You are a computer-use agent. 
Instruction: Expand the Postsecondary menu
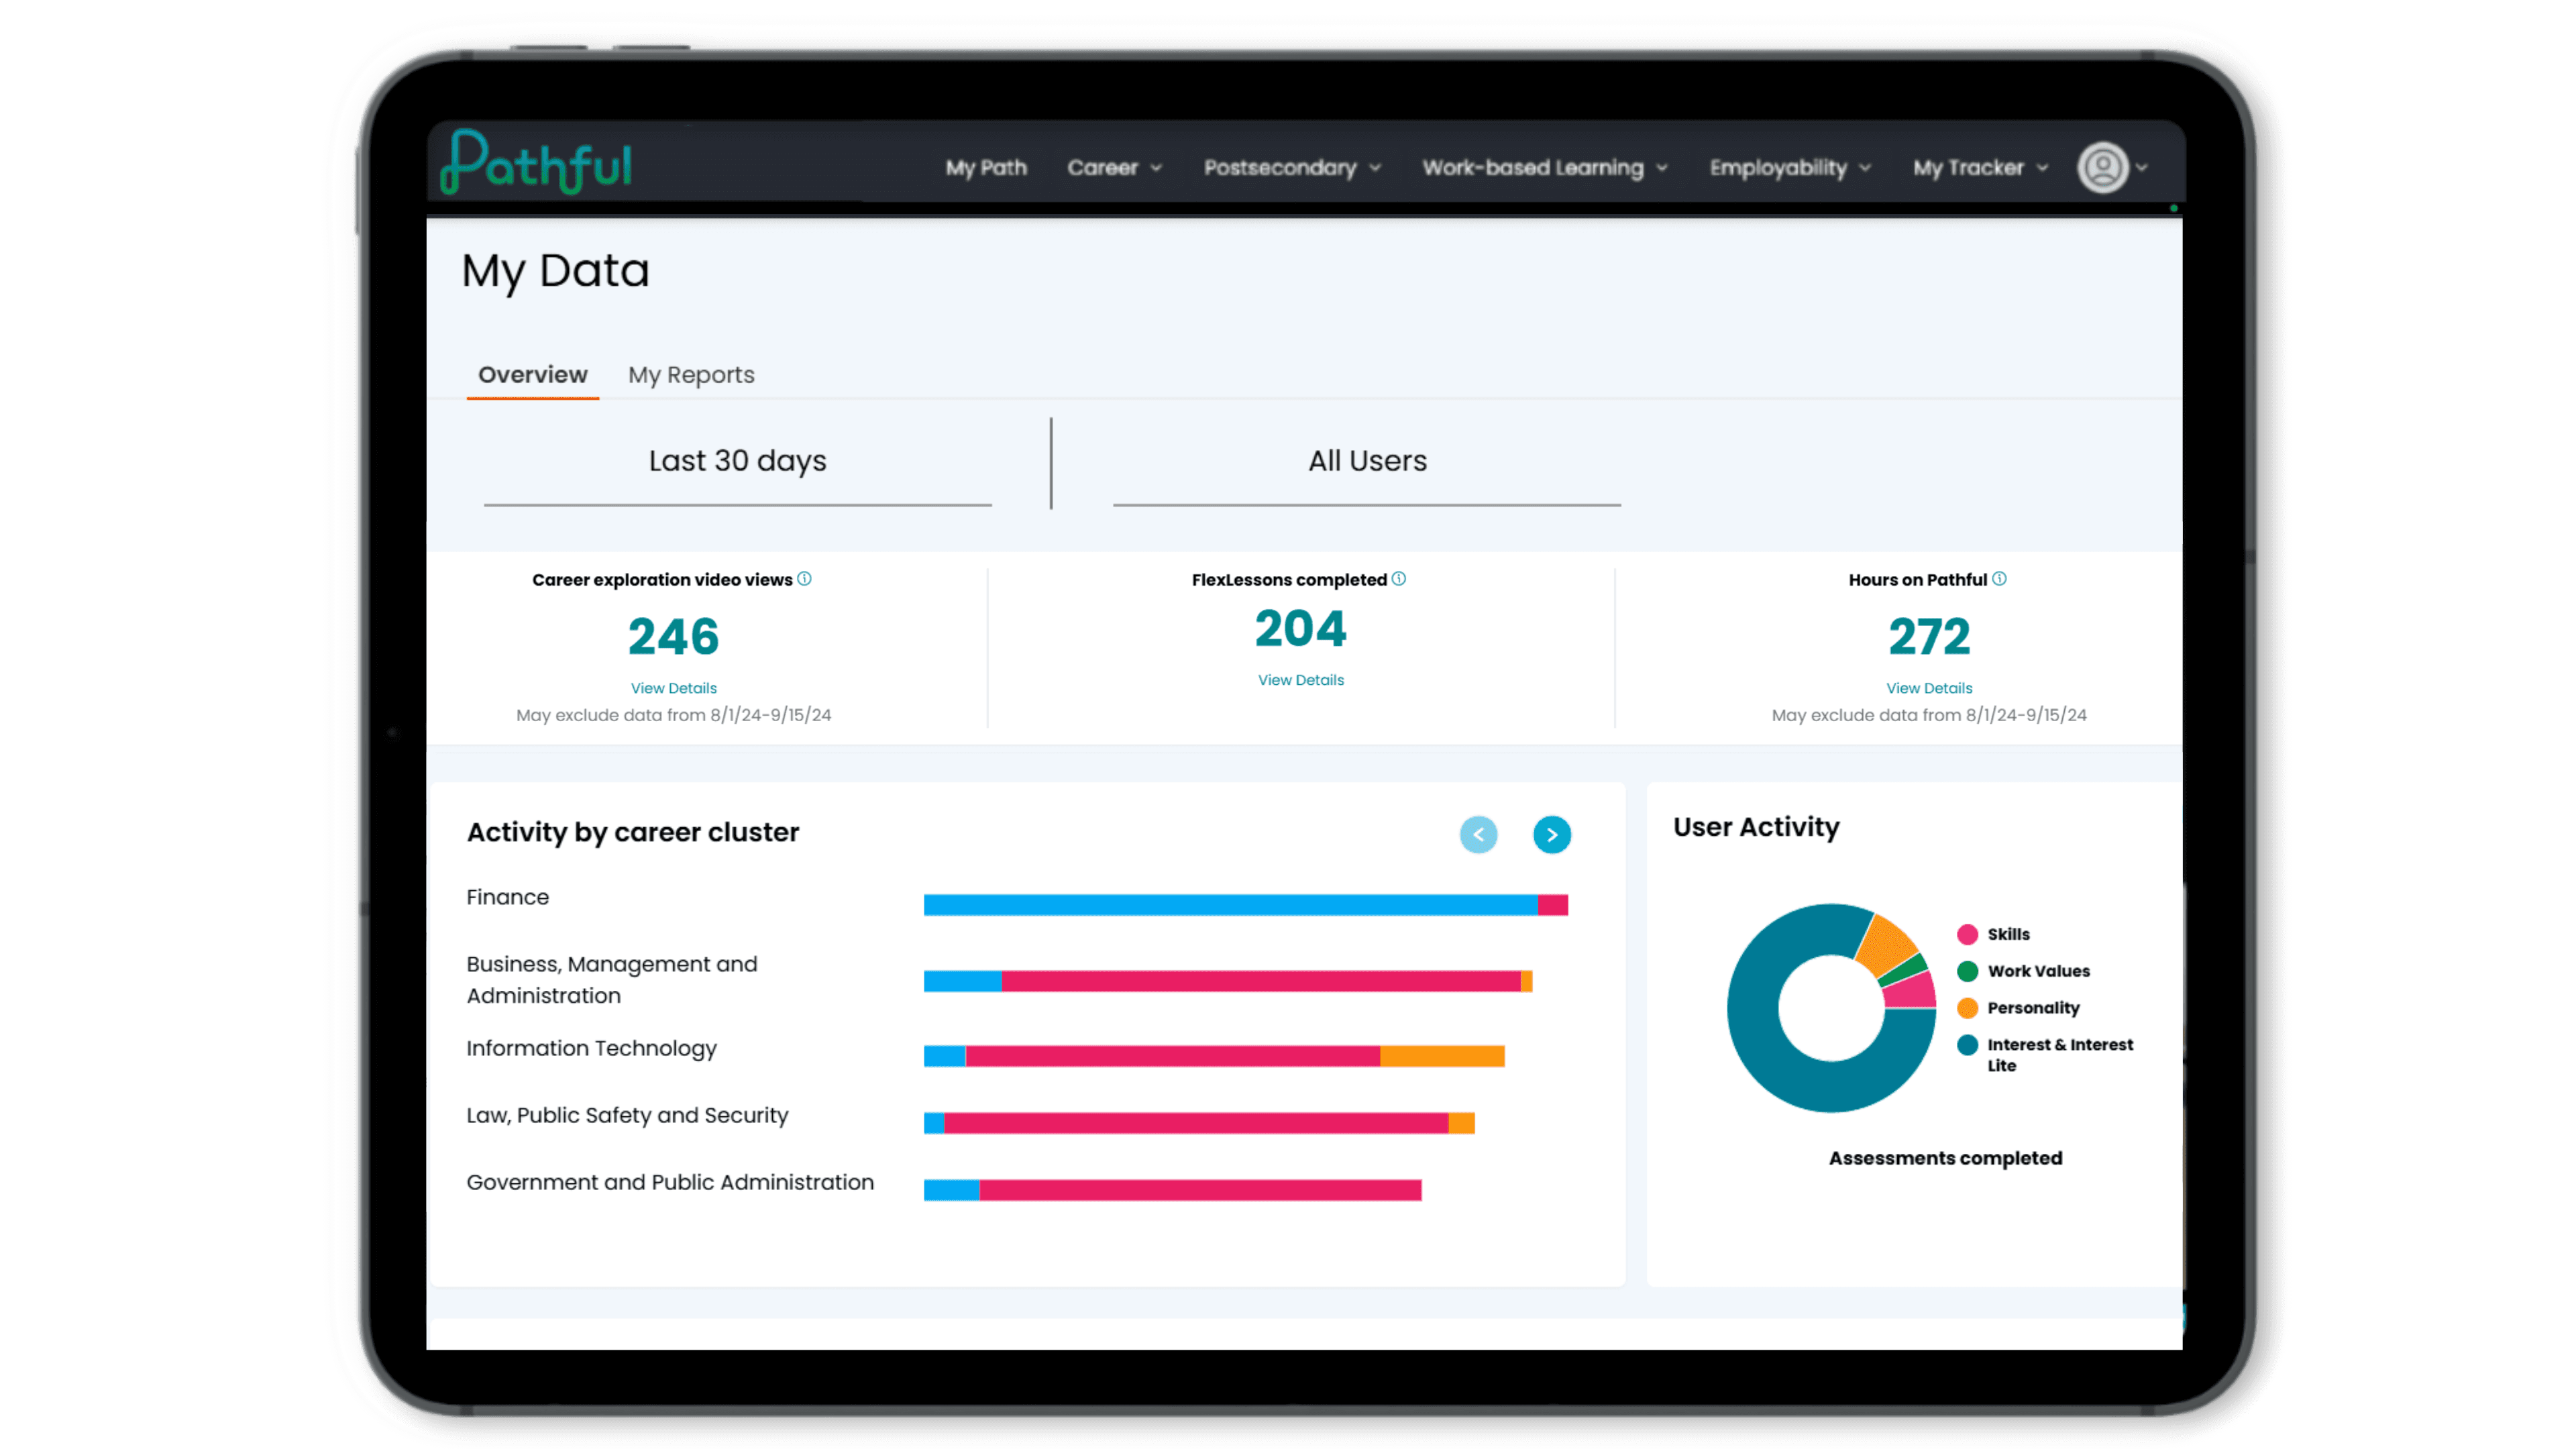[x=1292, y=168]
